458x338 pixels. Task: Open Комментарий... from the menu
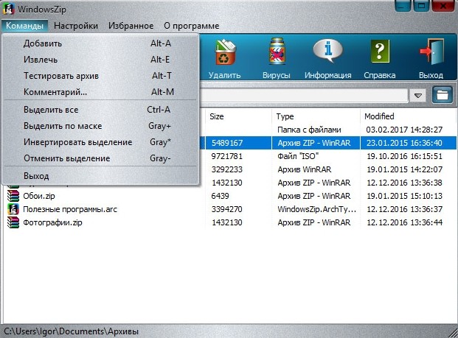coord(55,92)
